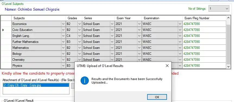
Task: Click OK in the upload results dialog
Action: [x=157, y=97]
